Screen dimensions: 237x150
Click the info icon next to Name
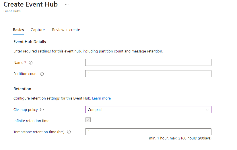point(31,63)
